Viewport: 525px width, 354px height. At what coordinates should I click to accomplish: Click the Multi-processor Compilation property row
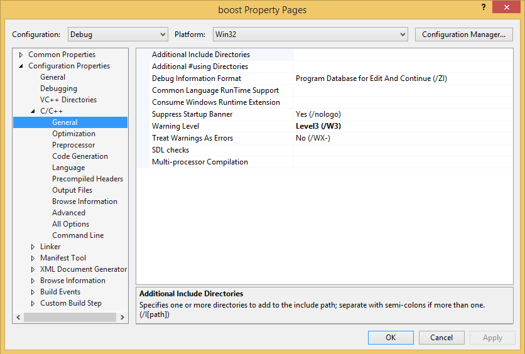point(324,162)
